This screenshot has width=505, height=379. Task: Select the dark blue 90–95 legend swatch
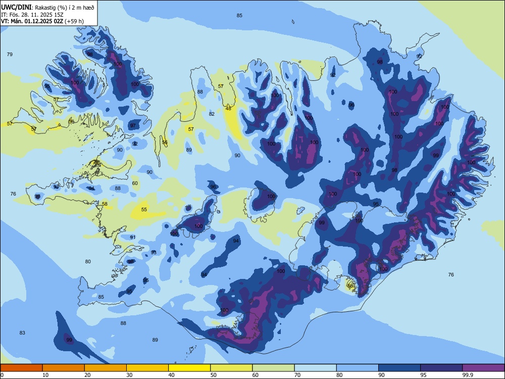399,368
